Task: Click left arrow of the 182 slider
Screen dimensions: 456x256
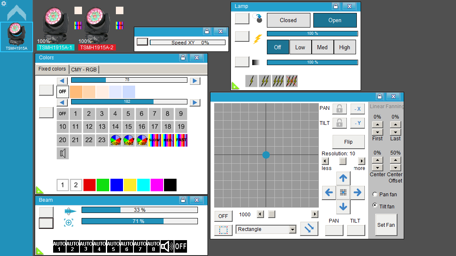Action: click(x=62, y=102)
